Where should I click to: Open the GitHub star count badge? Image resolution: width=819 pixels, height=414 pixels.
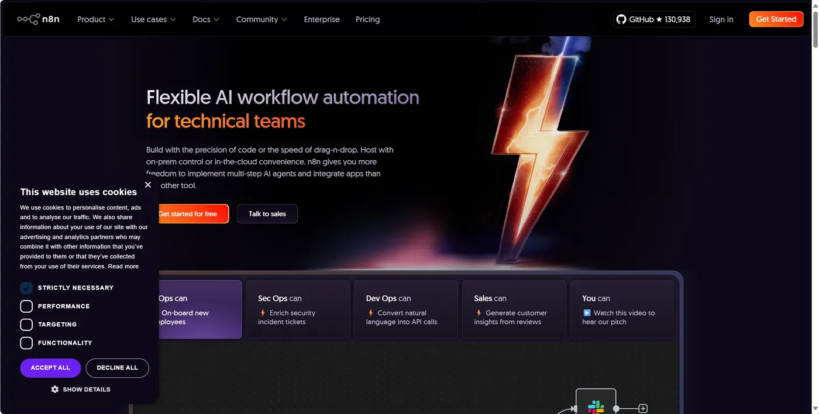tap(654, 19)
